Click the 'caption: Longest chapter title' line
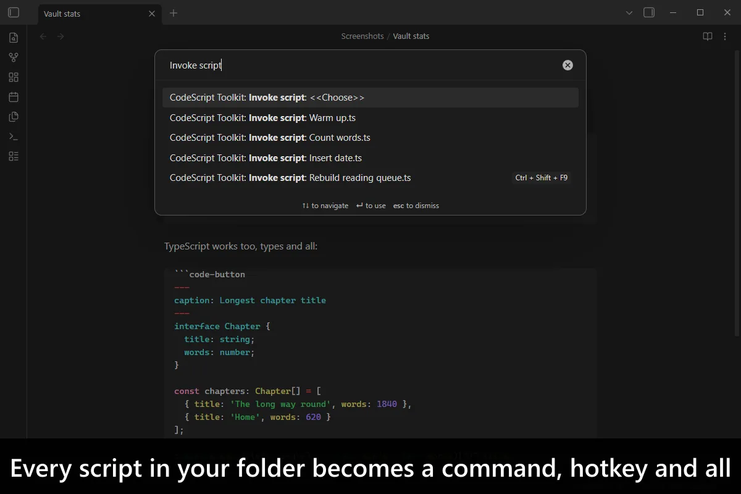The height and width of the screenshot is (494, 741). pos(250,300)
